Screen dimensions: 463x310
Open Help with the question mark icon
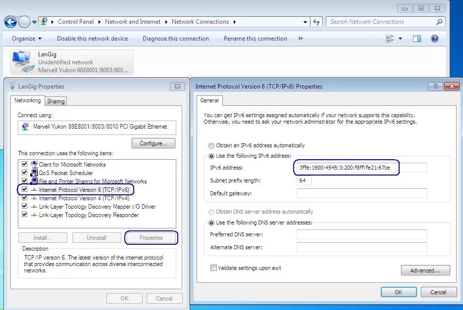click(435, 39)
